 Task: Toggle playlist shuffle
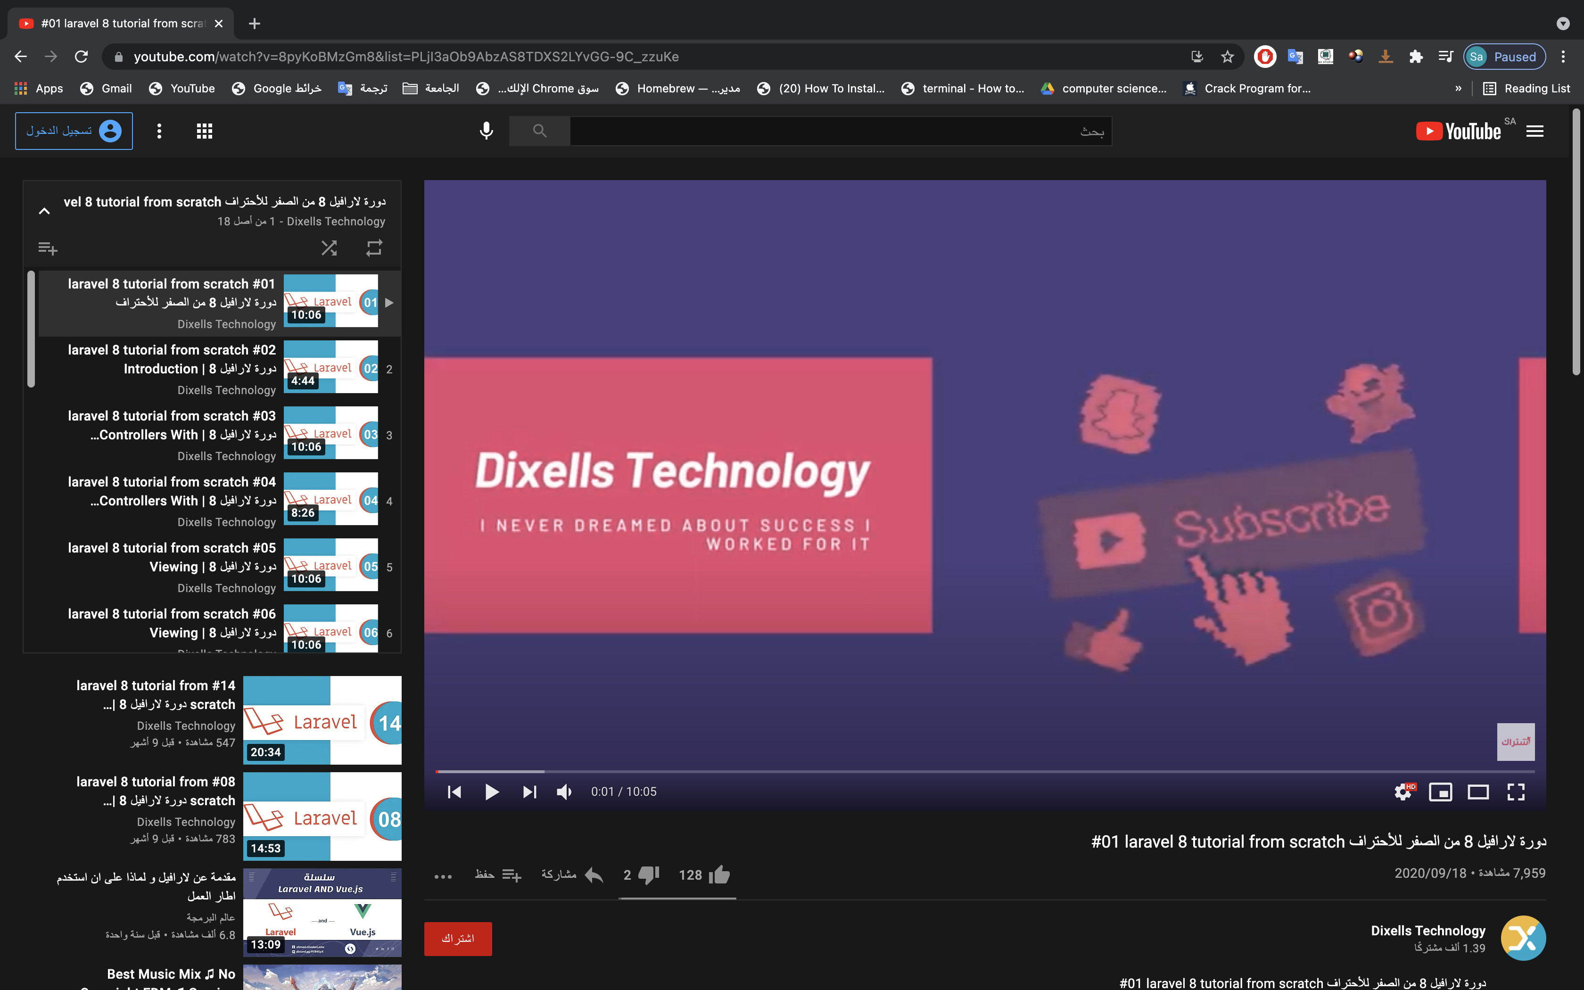click(x=329, y=248)
